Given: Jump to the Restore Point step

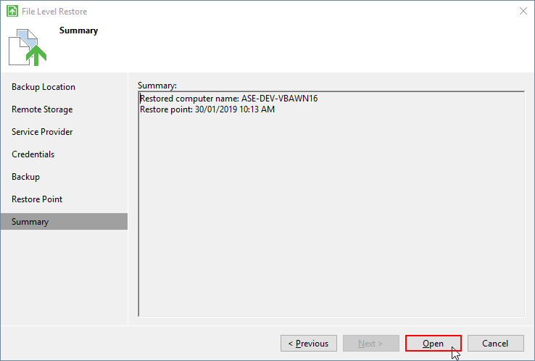Looking at the screenshot, I should pos(37,199).
